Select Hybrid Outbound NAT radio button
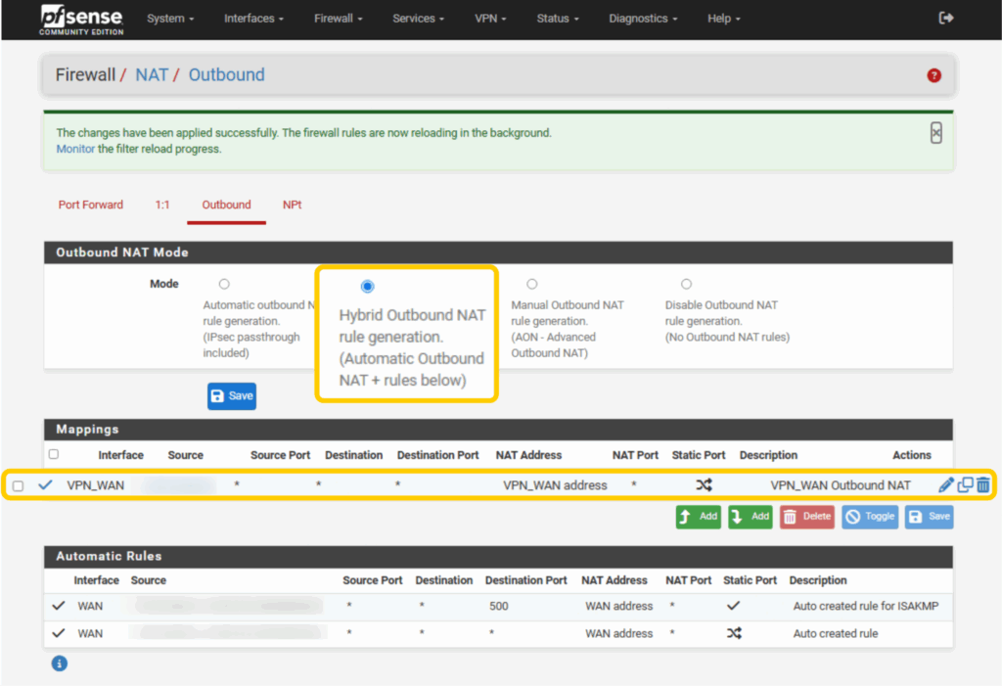Image resolution: width=1002 pixels, height=686 pixels. click(367, 286)
